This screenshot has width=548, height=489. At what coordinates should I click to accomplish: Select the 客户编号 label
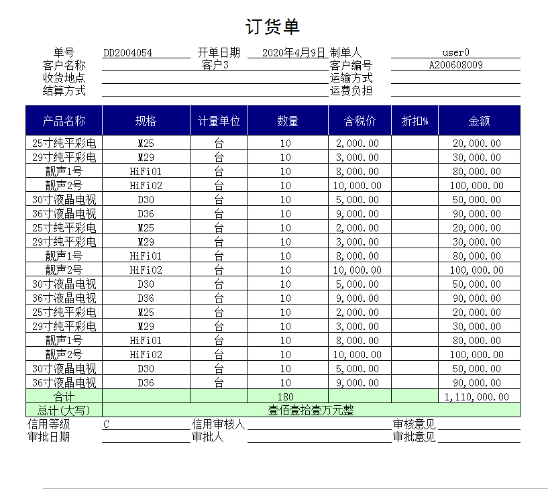351,65
